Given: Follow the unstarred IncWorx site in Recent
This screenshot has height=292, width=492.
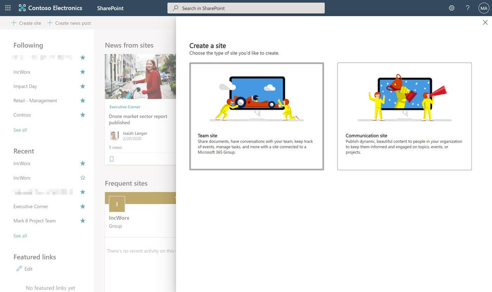Looking at the screenshot, I should pos(82,178).
